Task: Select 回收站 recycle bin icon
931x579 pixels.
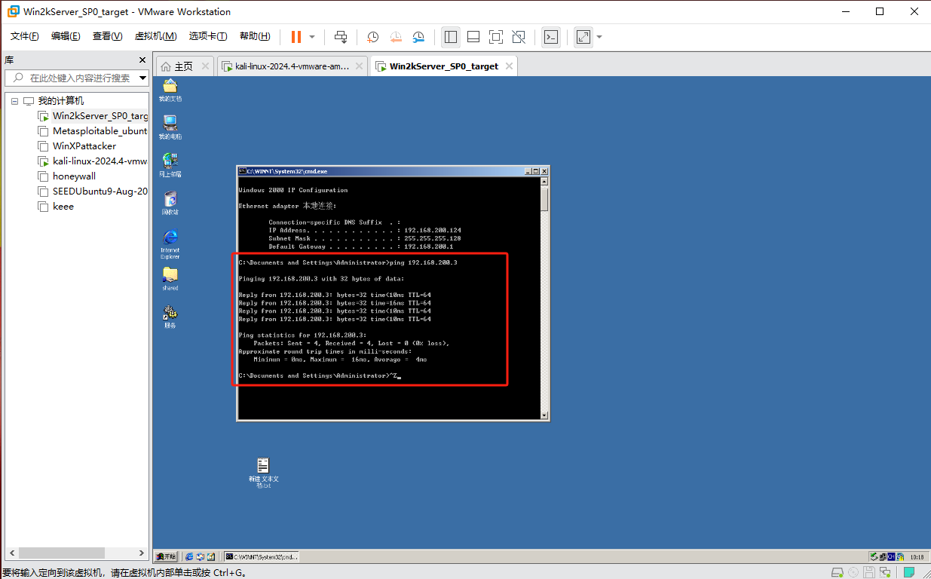Action: click(170, 204)
